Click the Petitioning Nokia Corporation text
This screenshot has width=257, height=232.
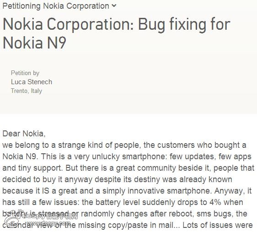(x=56, y=6)
